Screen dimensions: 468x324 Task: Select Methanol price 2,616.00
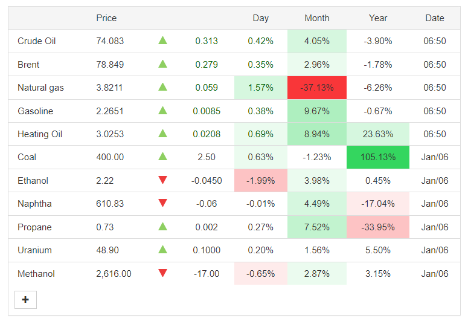114,274
